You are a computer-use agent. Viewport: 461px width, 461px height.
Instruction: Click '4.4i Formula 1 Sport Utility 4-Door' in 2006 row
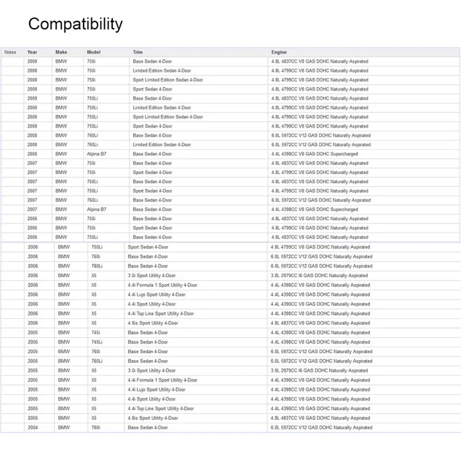163,285
